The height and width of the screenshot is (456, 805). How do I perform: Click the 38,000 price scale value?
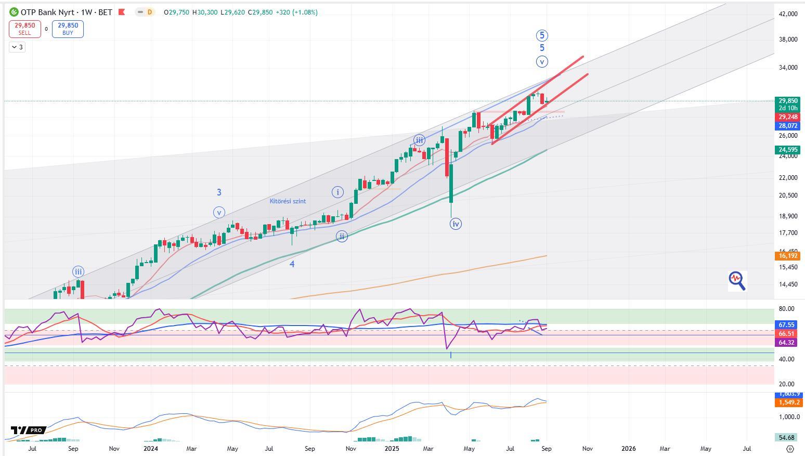pos(788,40)
